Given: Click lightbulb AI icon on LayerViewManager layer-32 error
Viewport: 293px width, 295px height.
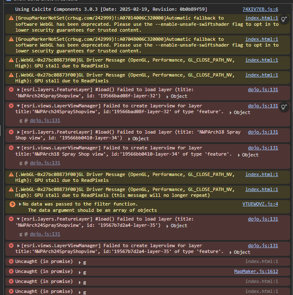Looking at the screenshot, I should pos(284,107).
